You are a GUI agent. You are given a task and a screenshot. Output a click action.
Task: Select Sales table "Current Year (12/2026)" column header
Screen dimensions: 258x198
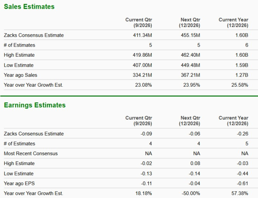[233, 23]
